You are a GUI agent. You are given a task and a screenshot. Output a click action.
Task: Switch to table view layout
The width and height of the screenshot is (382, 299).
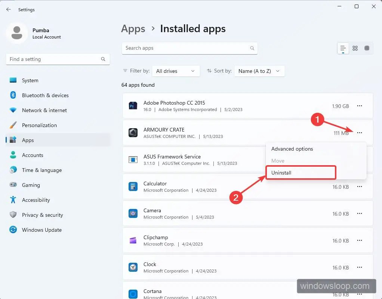click(367, 48)
